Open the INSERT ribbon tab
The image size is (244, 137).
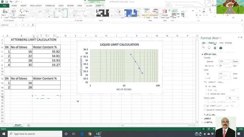(24, 6)
